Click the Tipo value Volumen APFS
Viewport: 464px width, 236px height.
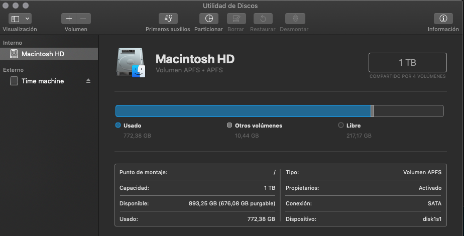pyautogui.click(x=422, y=172)
